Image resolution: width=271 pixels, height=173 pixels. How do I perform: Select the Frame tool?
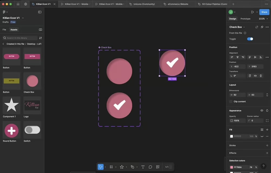[x=111, y=167]
